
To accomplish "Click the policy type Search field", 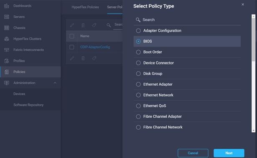I will 187,20.
